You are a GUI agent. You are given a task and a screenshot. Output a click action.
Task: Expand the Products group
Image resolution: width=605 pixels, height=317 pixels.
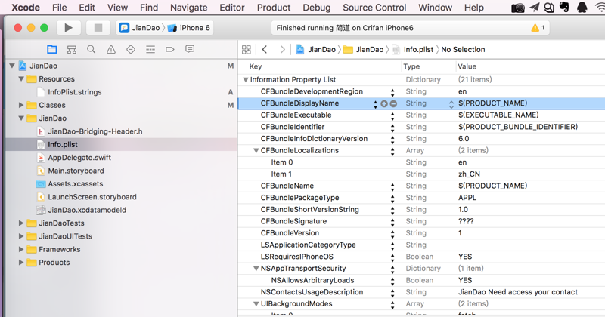click(21, 263)
